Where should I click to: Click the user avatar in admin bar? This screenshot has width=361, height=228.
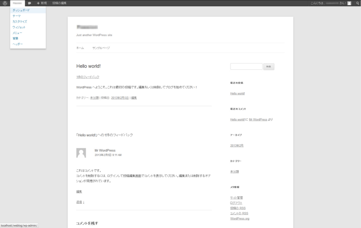[349, 3]
